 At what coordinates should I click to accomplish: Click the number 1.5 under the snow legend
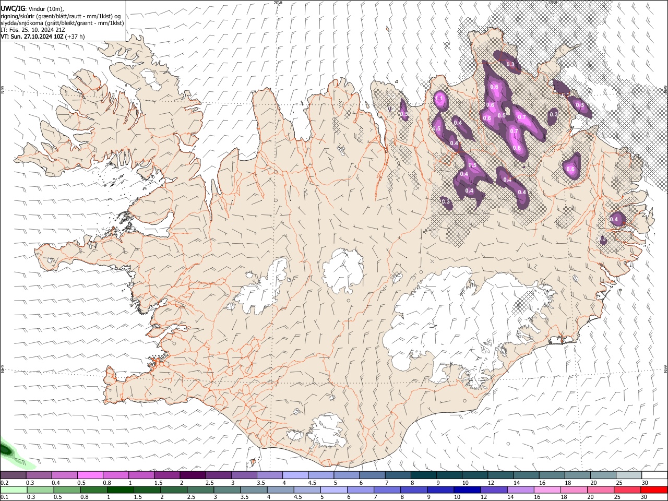159,482
